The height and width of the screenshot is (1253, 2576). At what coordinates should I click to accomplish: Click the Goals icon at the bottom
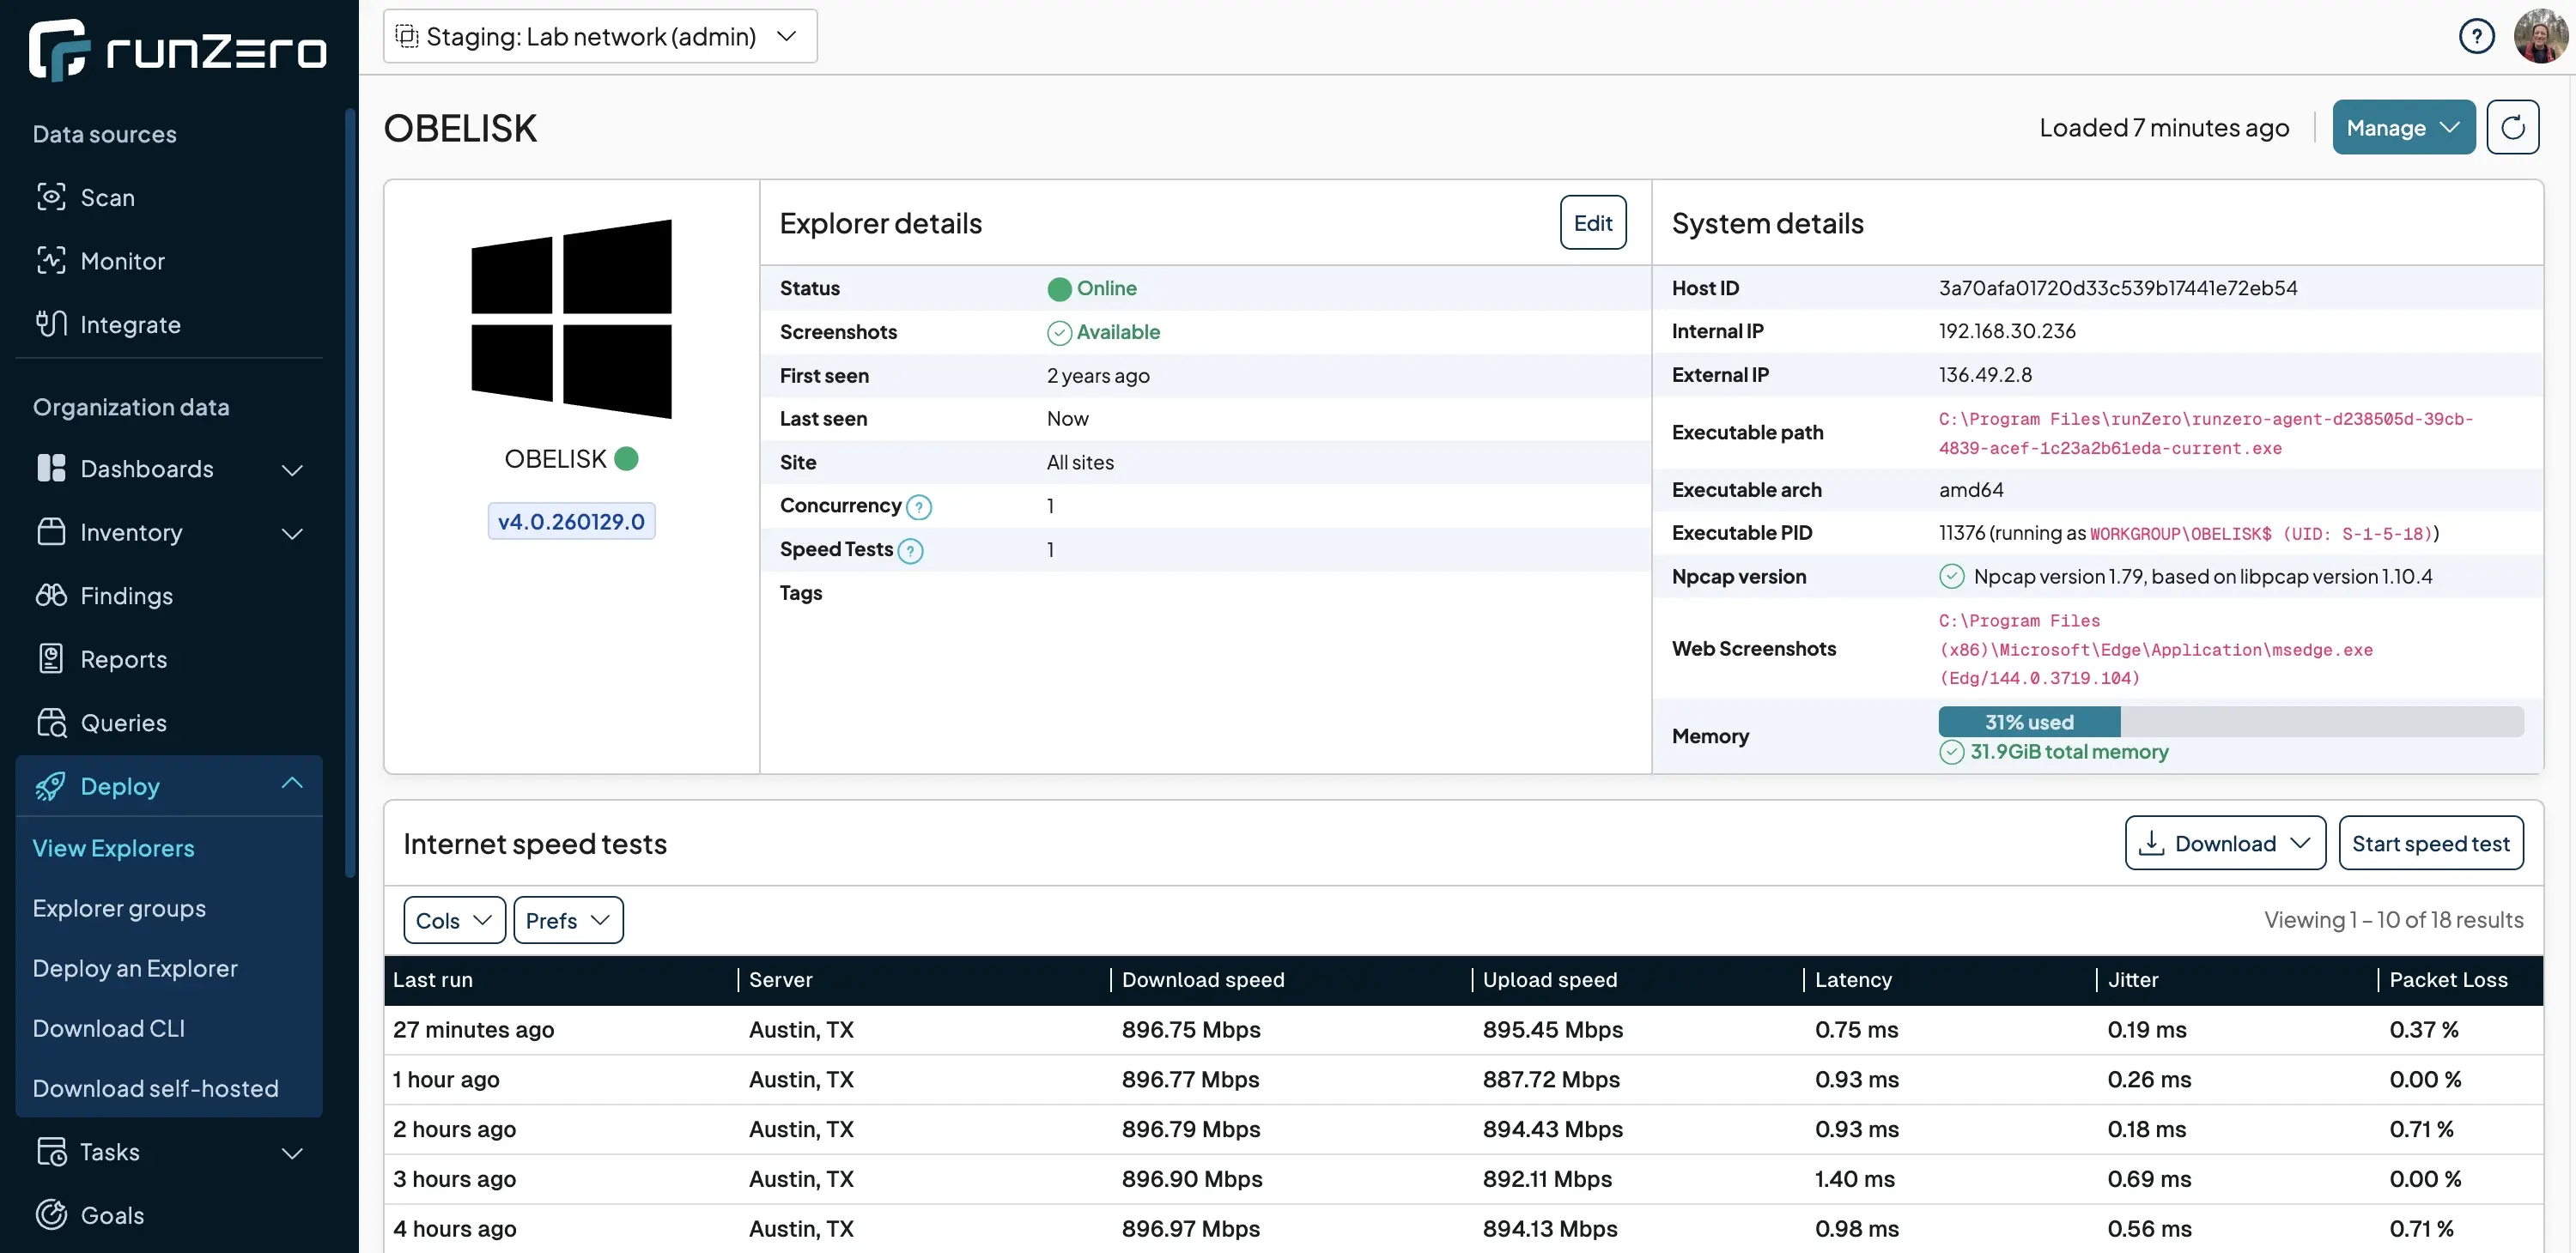(x=51, y=1214)
